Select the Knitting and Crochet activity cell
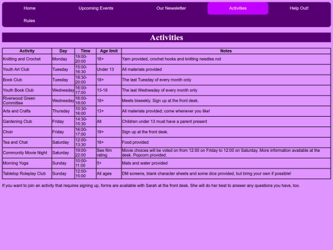Screen dimensions: 333x250 click(27, 59)
